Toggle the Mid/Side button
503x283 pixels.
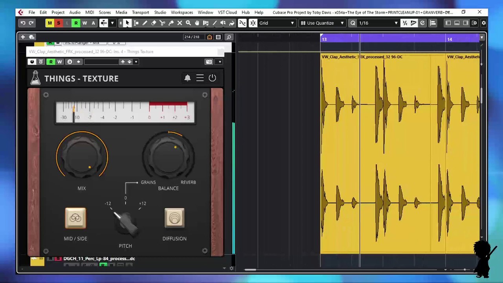[75, 218]
